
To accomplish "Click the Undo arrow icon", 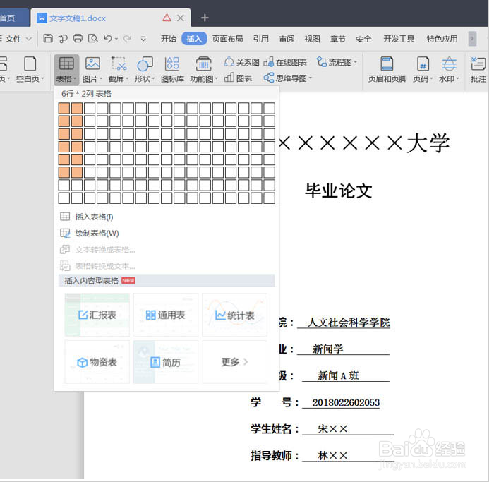I will coord(108,38).
